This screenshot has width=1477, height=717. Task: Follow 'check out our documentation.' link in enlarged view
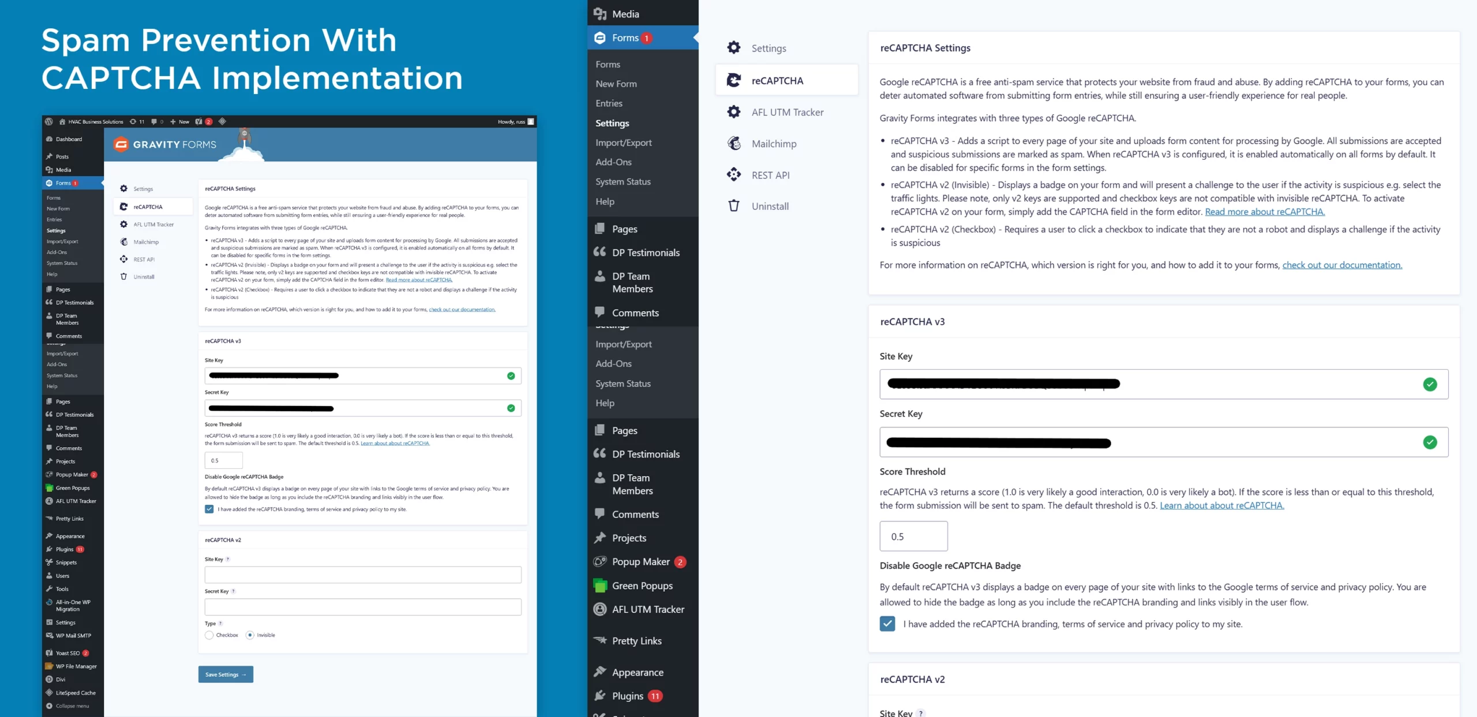pyautogui.click(x=1342, y=265)
